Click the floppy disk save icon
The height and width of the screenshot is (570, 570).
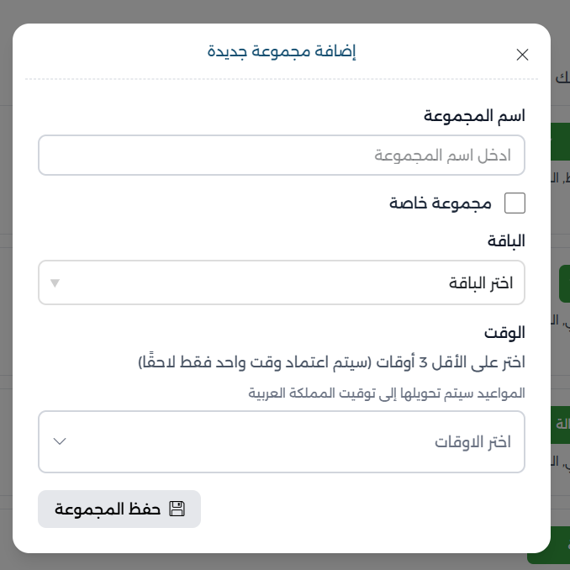(177, 509)
